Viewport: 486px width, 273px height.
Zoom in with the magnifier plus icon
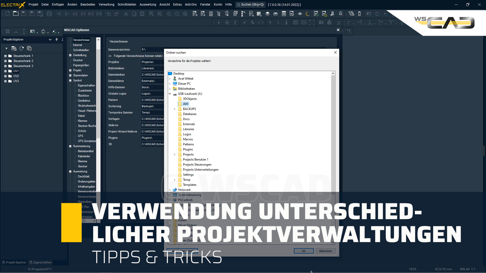pyautogui.click(x=169, y=14)
